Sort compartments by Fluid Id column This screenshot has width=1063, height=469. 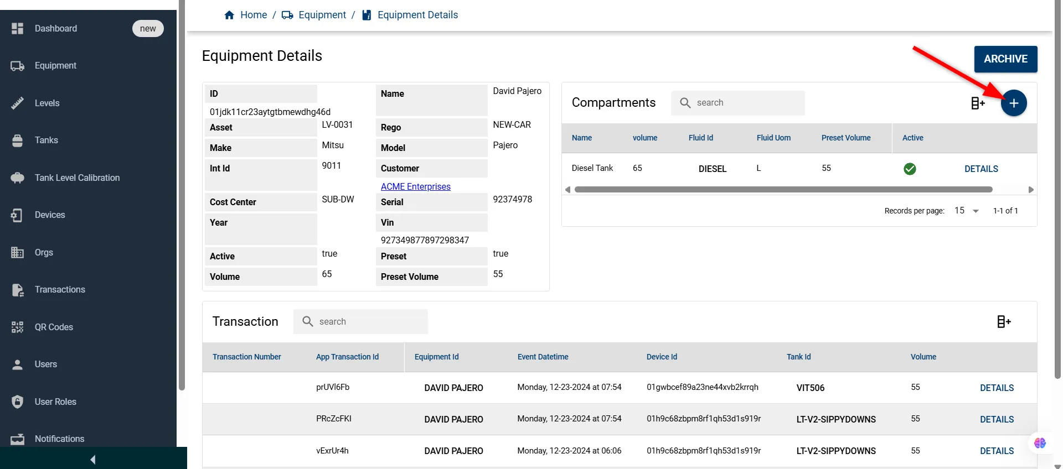click(701, 138)
